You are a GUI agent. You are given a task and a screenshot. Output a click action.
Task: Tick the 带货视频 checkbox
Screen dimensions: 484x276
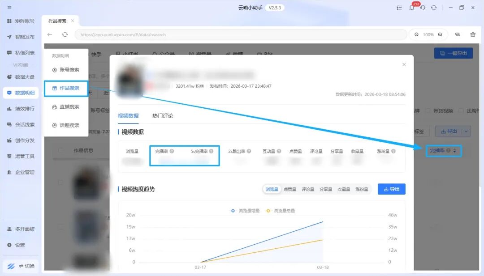point(428,110)
